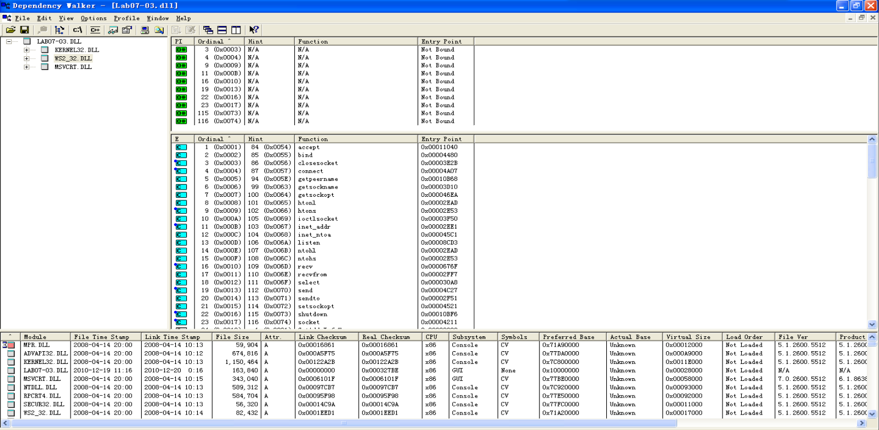Show System Information via computer icon
This screenshot has width=879, height=430.
coord(145,30)
